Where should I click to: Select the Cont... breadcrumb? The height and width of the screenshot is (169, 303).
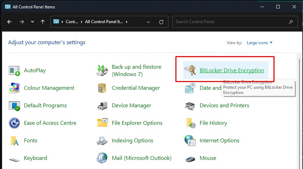[72, 22]
